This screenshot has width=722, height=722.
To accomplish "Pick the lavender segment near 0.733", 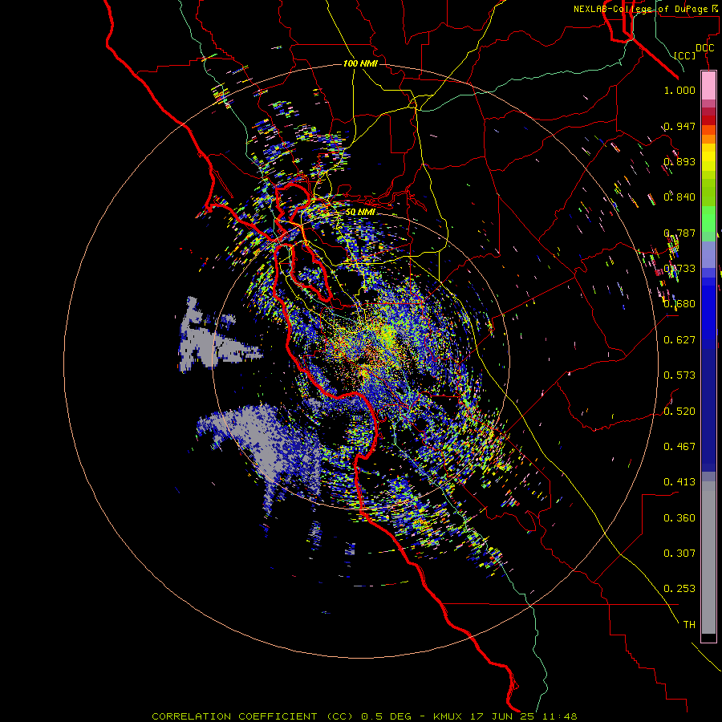I will pos(708,254).
